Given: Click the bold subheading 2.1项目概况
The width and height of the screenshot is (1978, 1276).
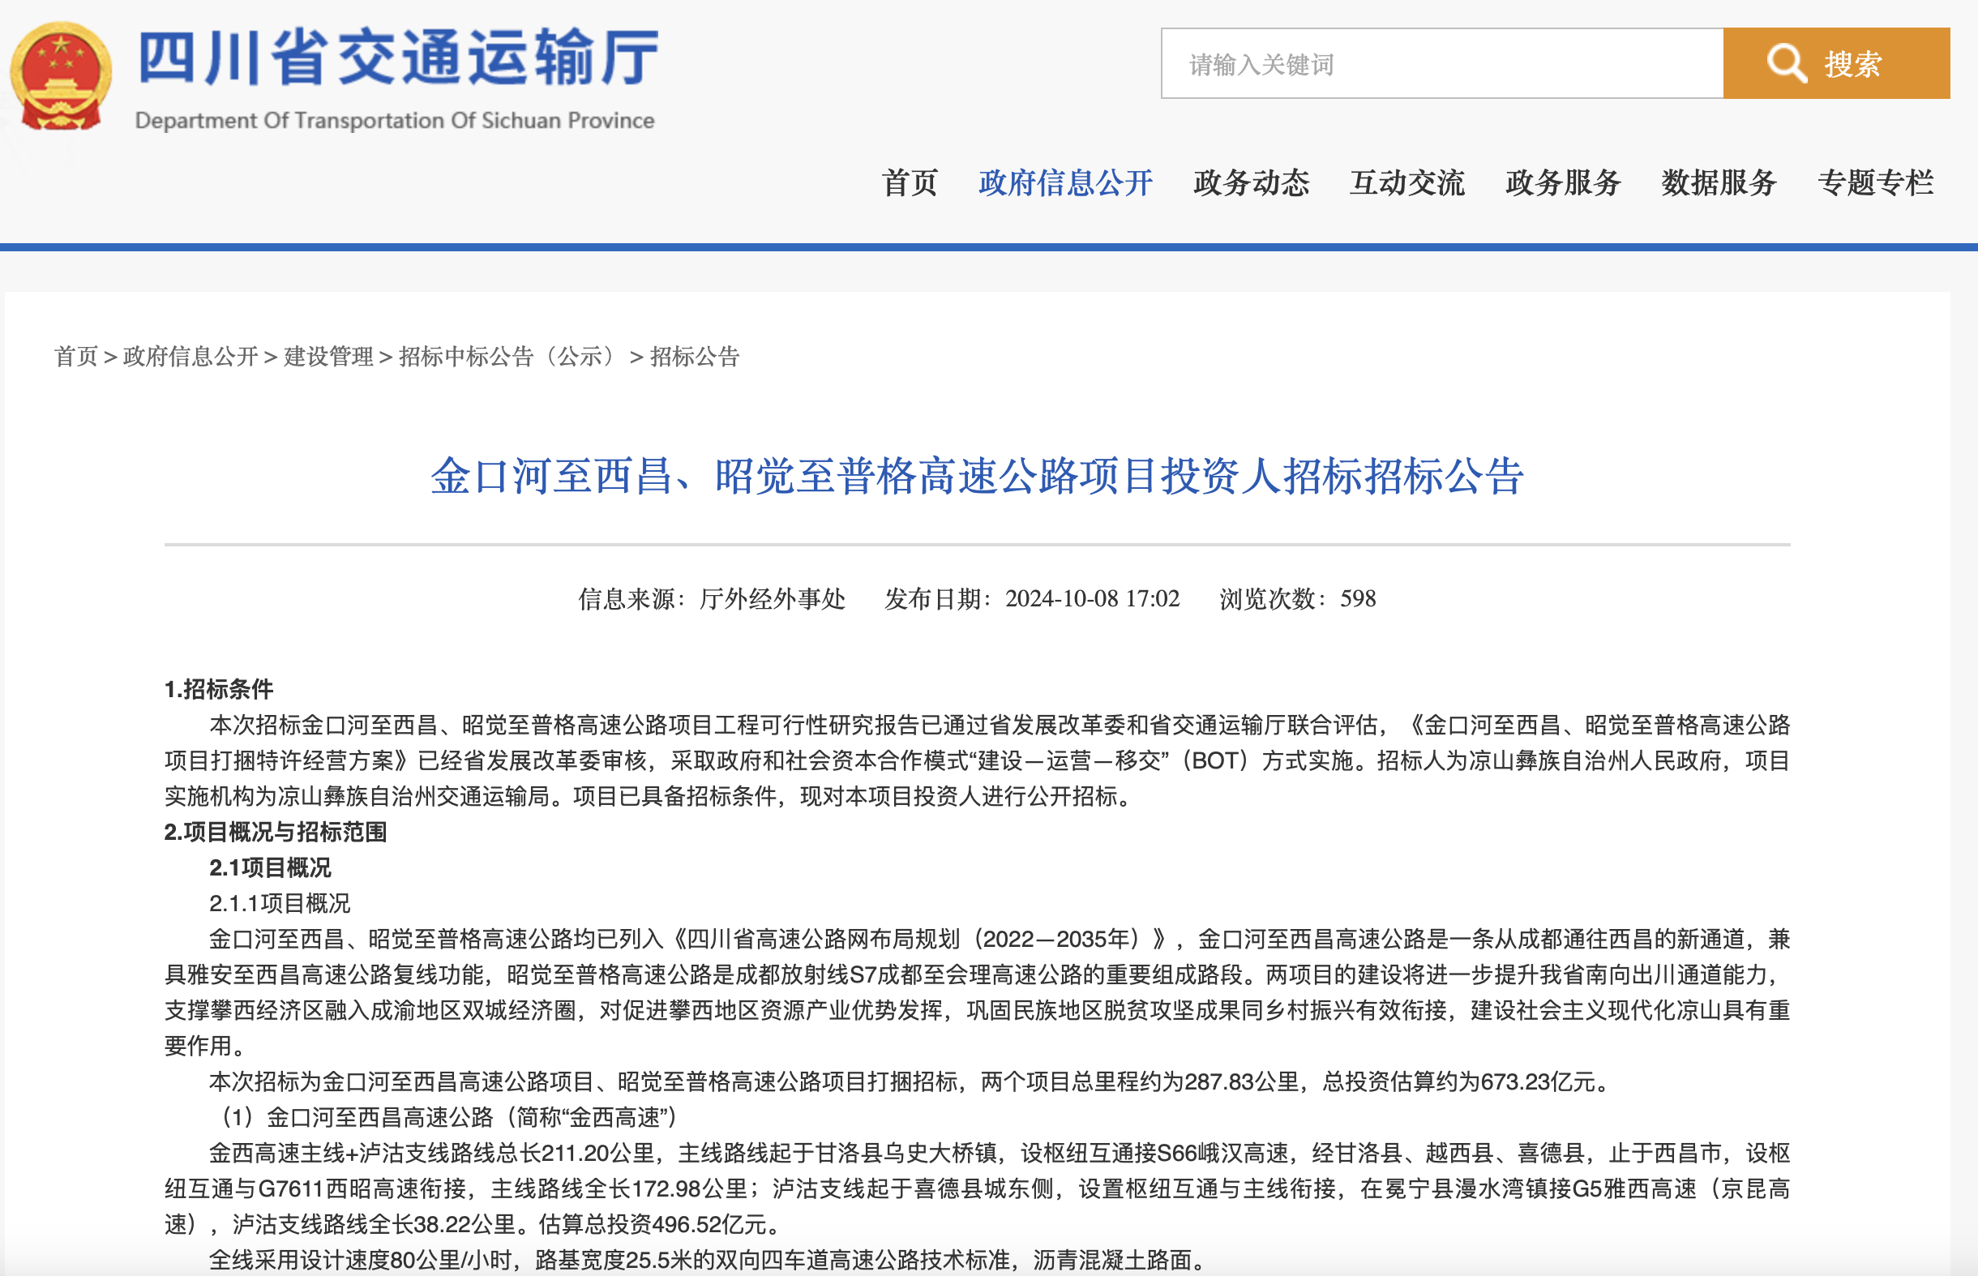Looking at the screenshot, I should click(270, 867).
